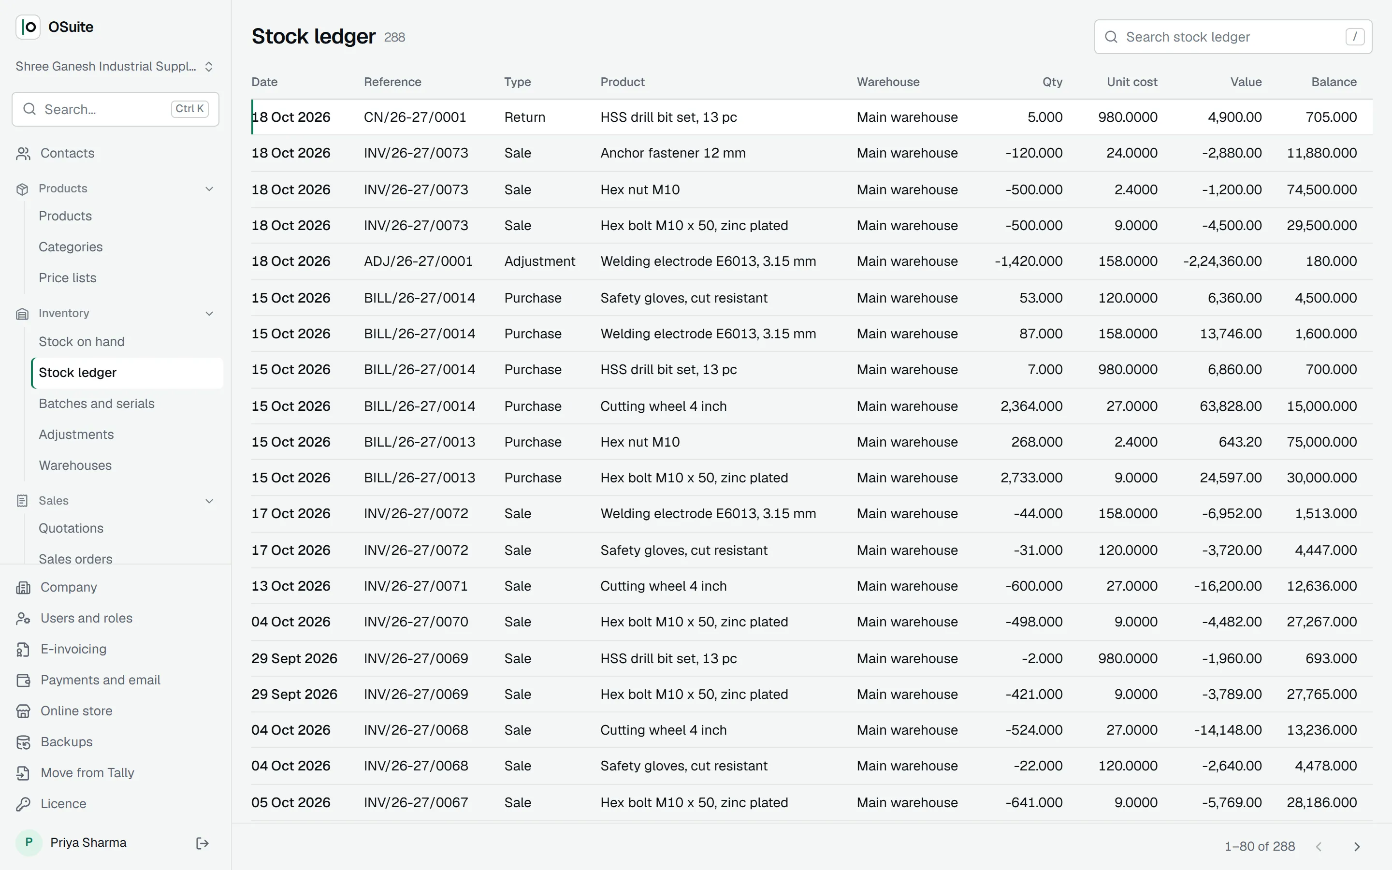Screen dimensions: 1392x870
Task: Open Contacts from the sidebar
Action: tap(116, 153)
